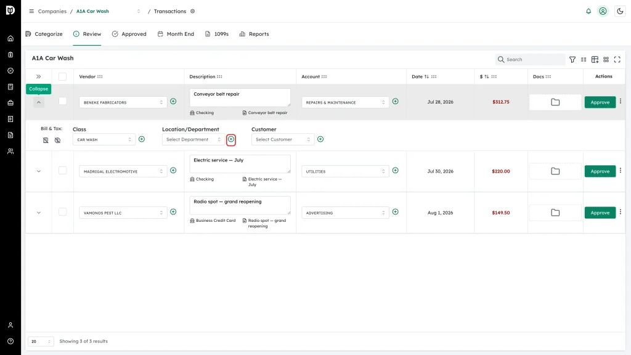
Task: Click the transactions Search field
Action: [x=530, y=60]
